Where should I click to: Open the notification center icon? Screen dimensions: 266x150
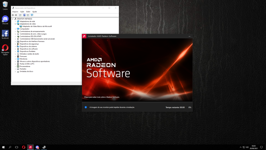262,147
